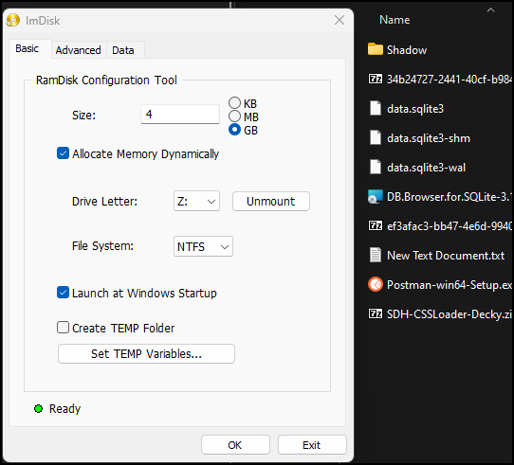
Task: Click the OK button
Action: 235,445
